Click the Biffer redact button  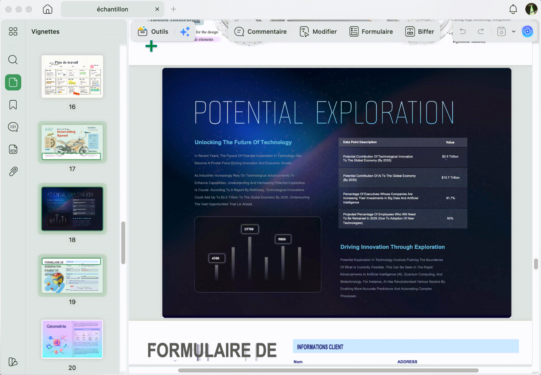tap(420, 32)
